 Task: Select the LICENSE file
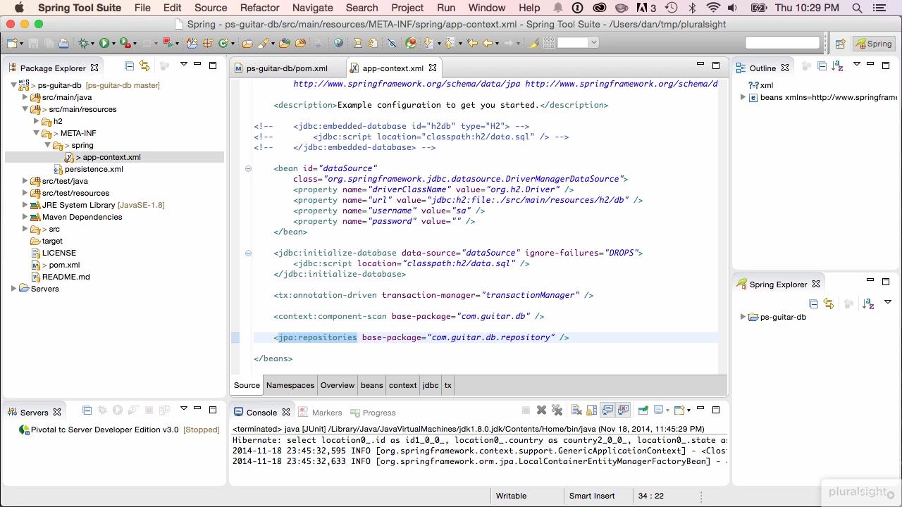pos(58,253)
